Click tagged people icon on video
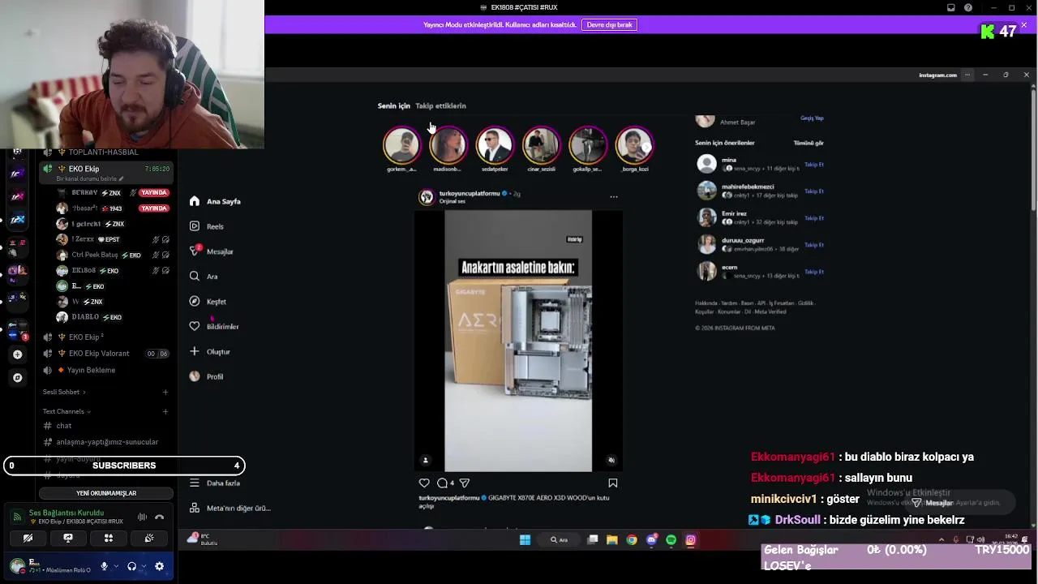 coord(426,460)
